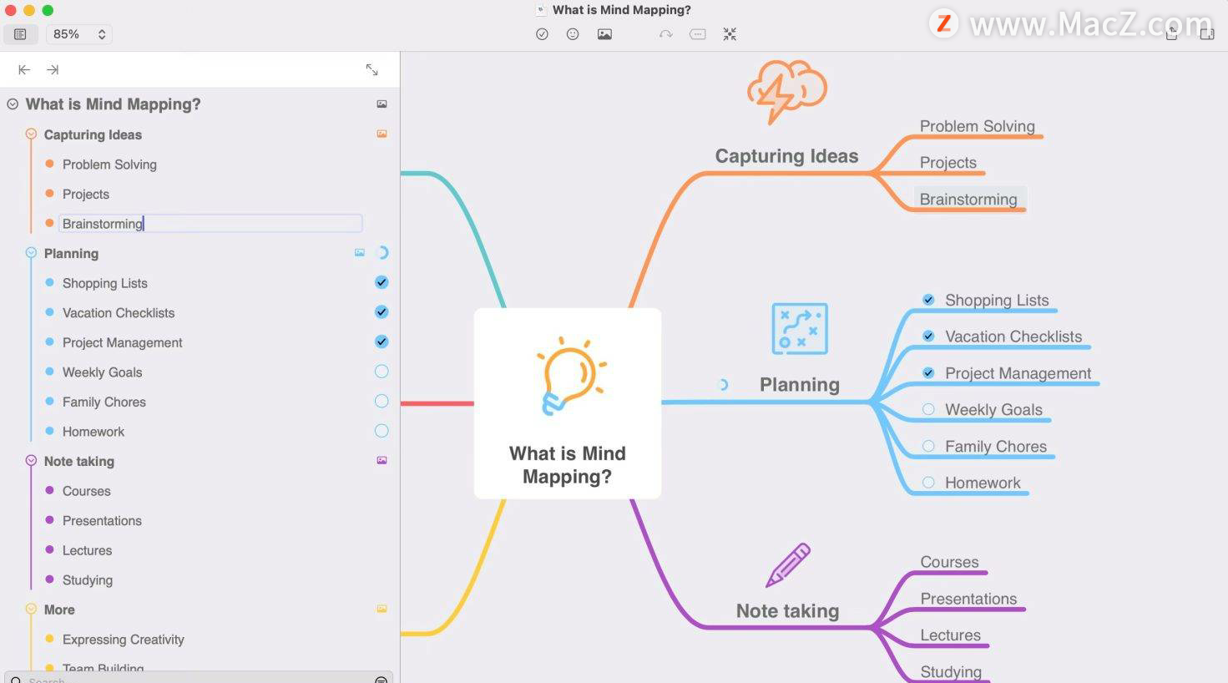Uncheck Vacation Checklists on mind map

point(928,336)
